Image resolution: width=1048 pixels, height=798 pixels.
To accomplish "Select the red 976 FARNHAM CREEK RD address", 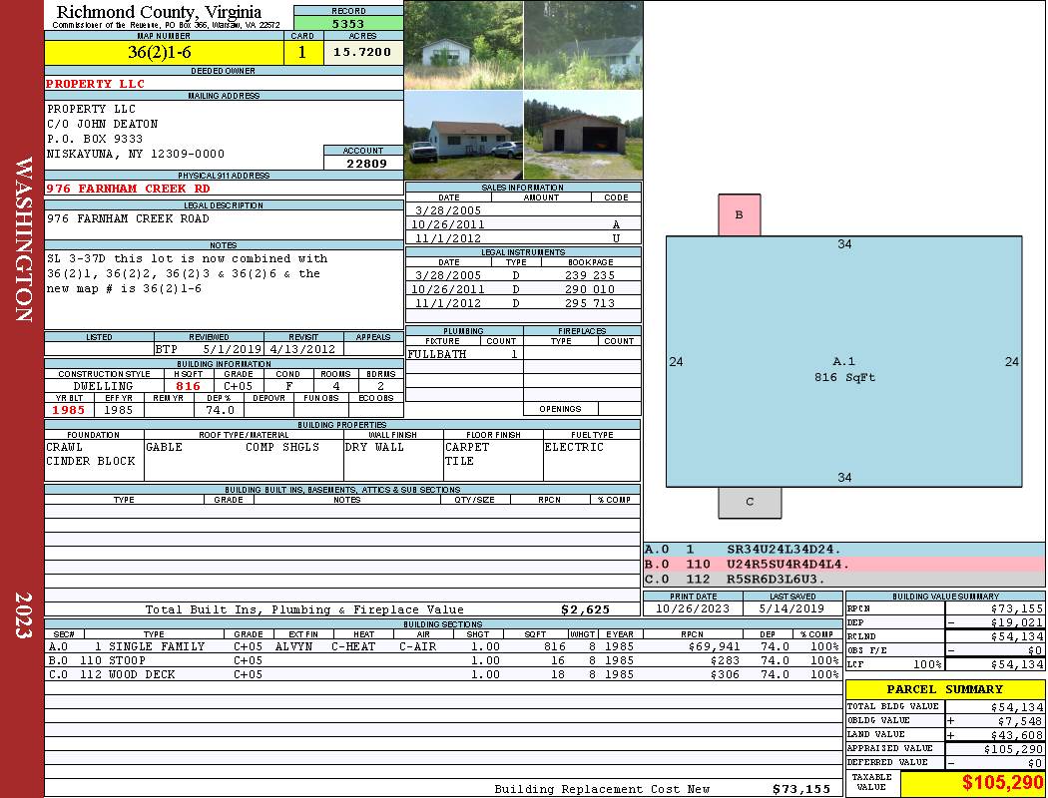I will [x=128, y=188].
